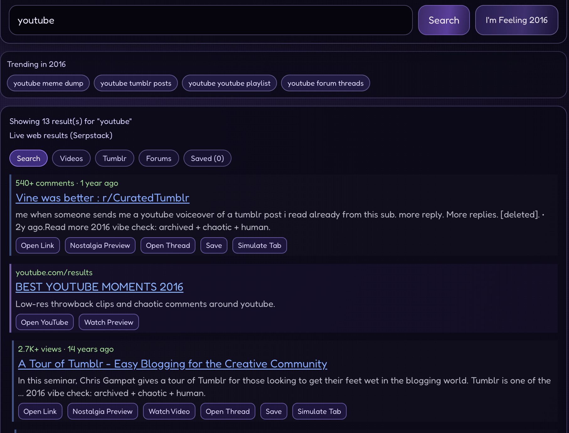The image size is (569, 433).
Task: Save the Vine was better result
Action: (214, 245)
